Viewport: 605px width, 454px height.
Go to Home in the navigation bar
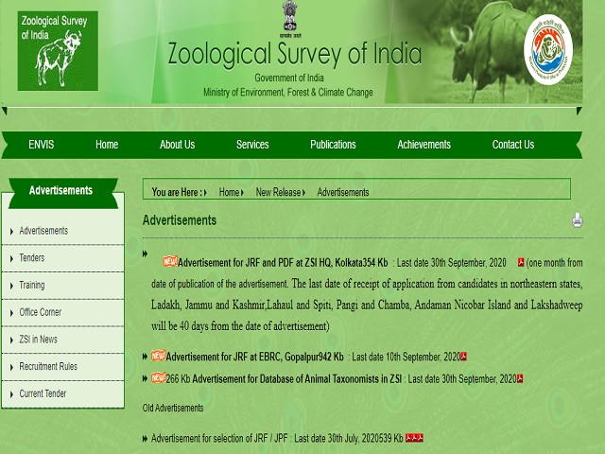click(x=107, y=145)
